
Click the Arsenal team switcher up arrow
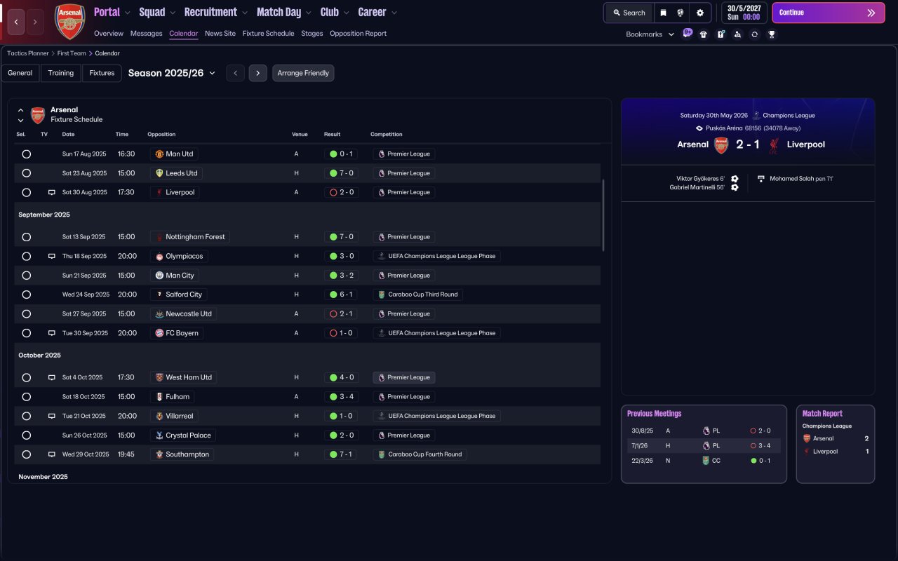pos(20,110)
